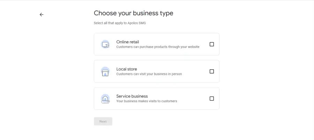Screen dimensions: 314x140
Task: Check the Online retail checkbox
Action: click(212, 44)
